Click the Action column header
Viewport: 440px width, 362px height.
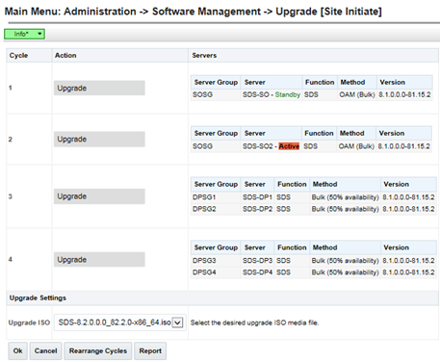click(x=65, y=55)
